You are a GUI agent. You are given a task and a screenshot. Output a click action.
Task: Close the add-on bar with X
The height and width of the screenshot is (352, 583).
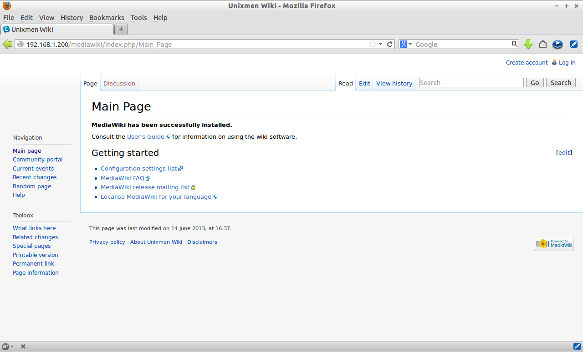[x=23, y=347]
